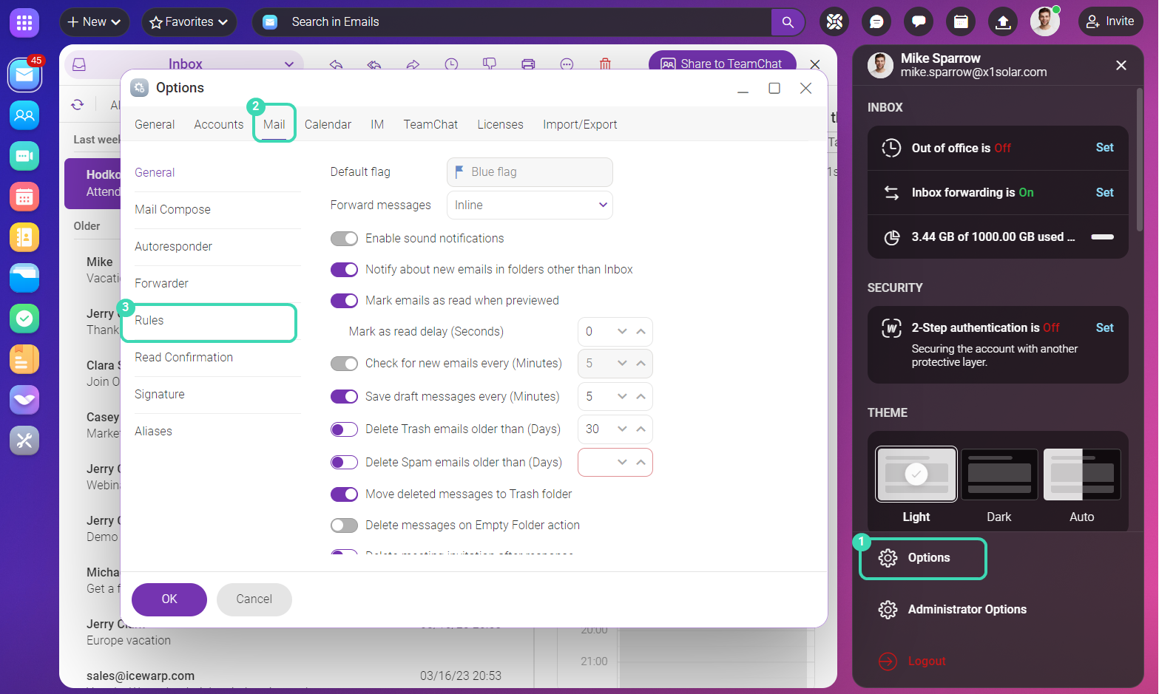Click OK in Options dialog
Viewport: 1159px width, 694px height.
tap(169, 599)
